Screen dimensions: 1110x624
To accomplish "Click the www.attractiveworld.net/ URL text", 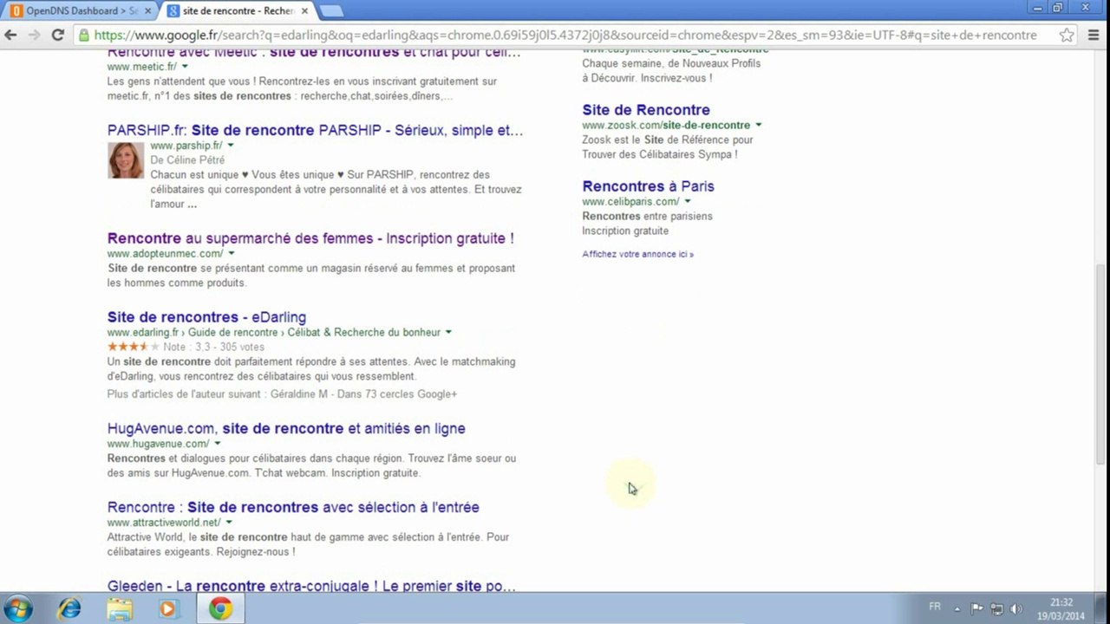I will pyautogui.click(x=164, y=523).
